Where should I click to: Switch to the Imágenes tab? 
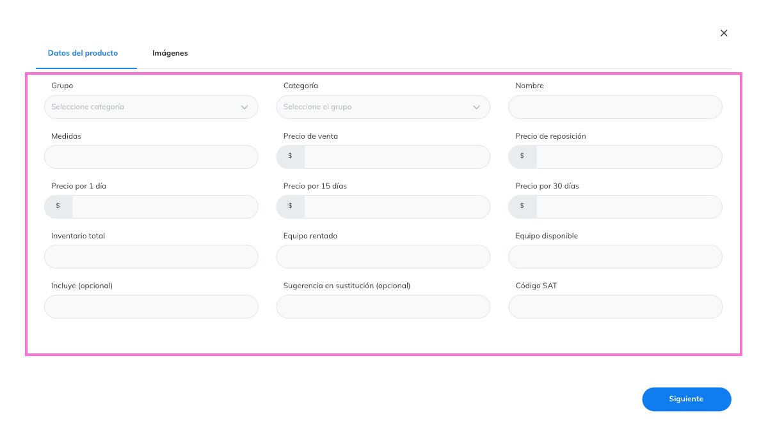(170, 53)
